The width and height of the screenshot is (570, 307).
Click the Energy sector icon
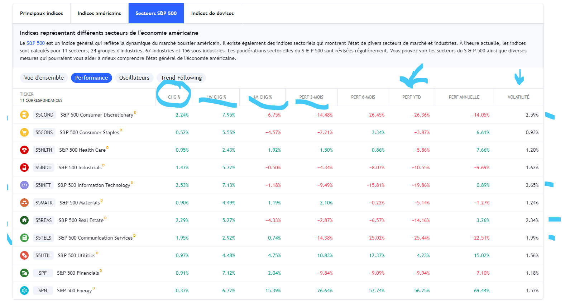tap(24, 291)
